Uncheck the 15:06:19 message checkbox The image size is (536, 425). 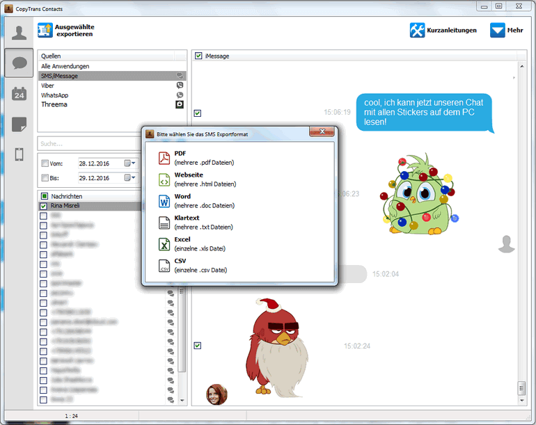[x=198, y=113]
